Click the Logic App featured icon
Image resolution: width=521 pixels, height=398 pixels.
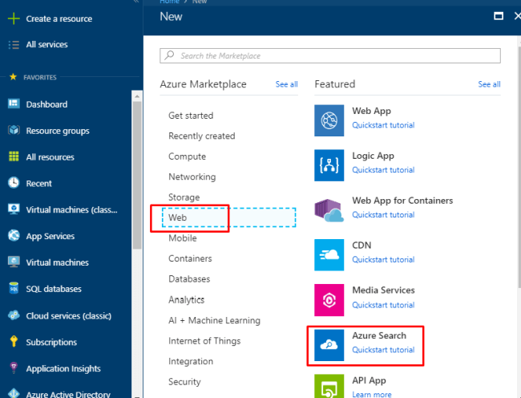(329, 165)
